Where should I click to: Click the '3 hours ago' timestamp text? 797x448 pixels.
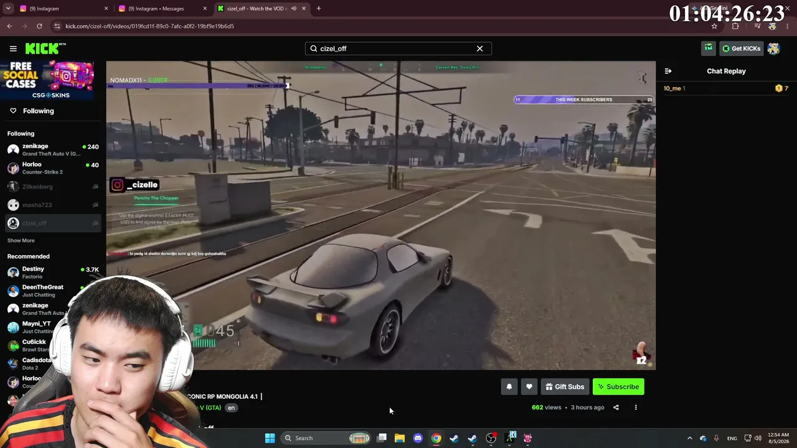588,408
